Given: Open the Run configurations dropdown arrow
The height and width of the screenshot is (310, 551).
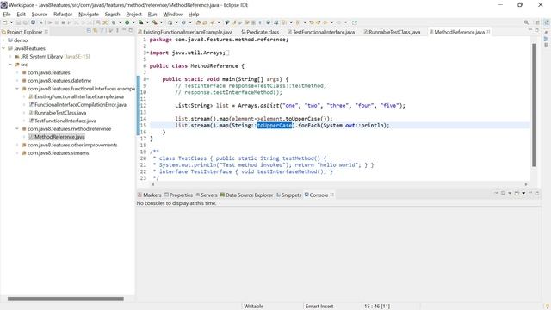Looking at the screenshot, I should pyautogui.click(x=133, y=22).
